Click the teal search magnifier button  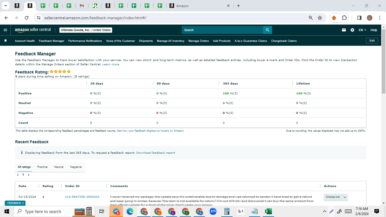(267, 30)
